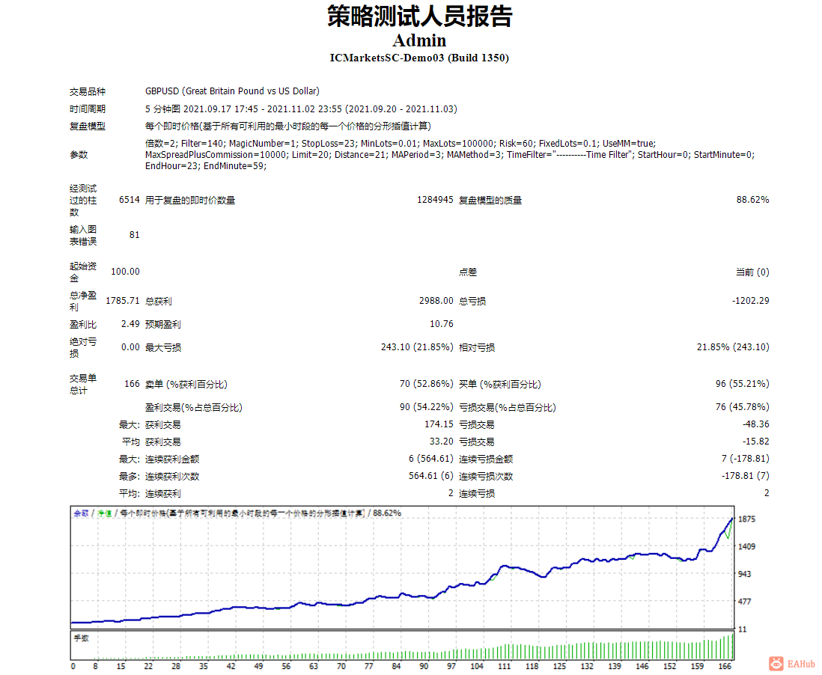Click the x-axis trade number 84
Viewport: 822px width, 675px height.
396,666
